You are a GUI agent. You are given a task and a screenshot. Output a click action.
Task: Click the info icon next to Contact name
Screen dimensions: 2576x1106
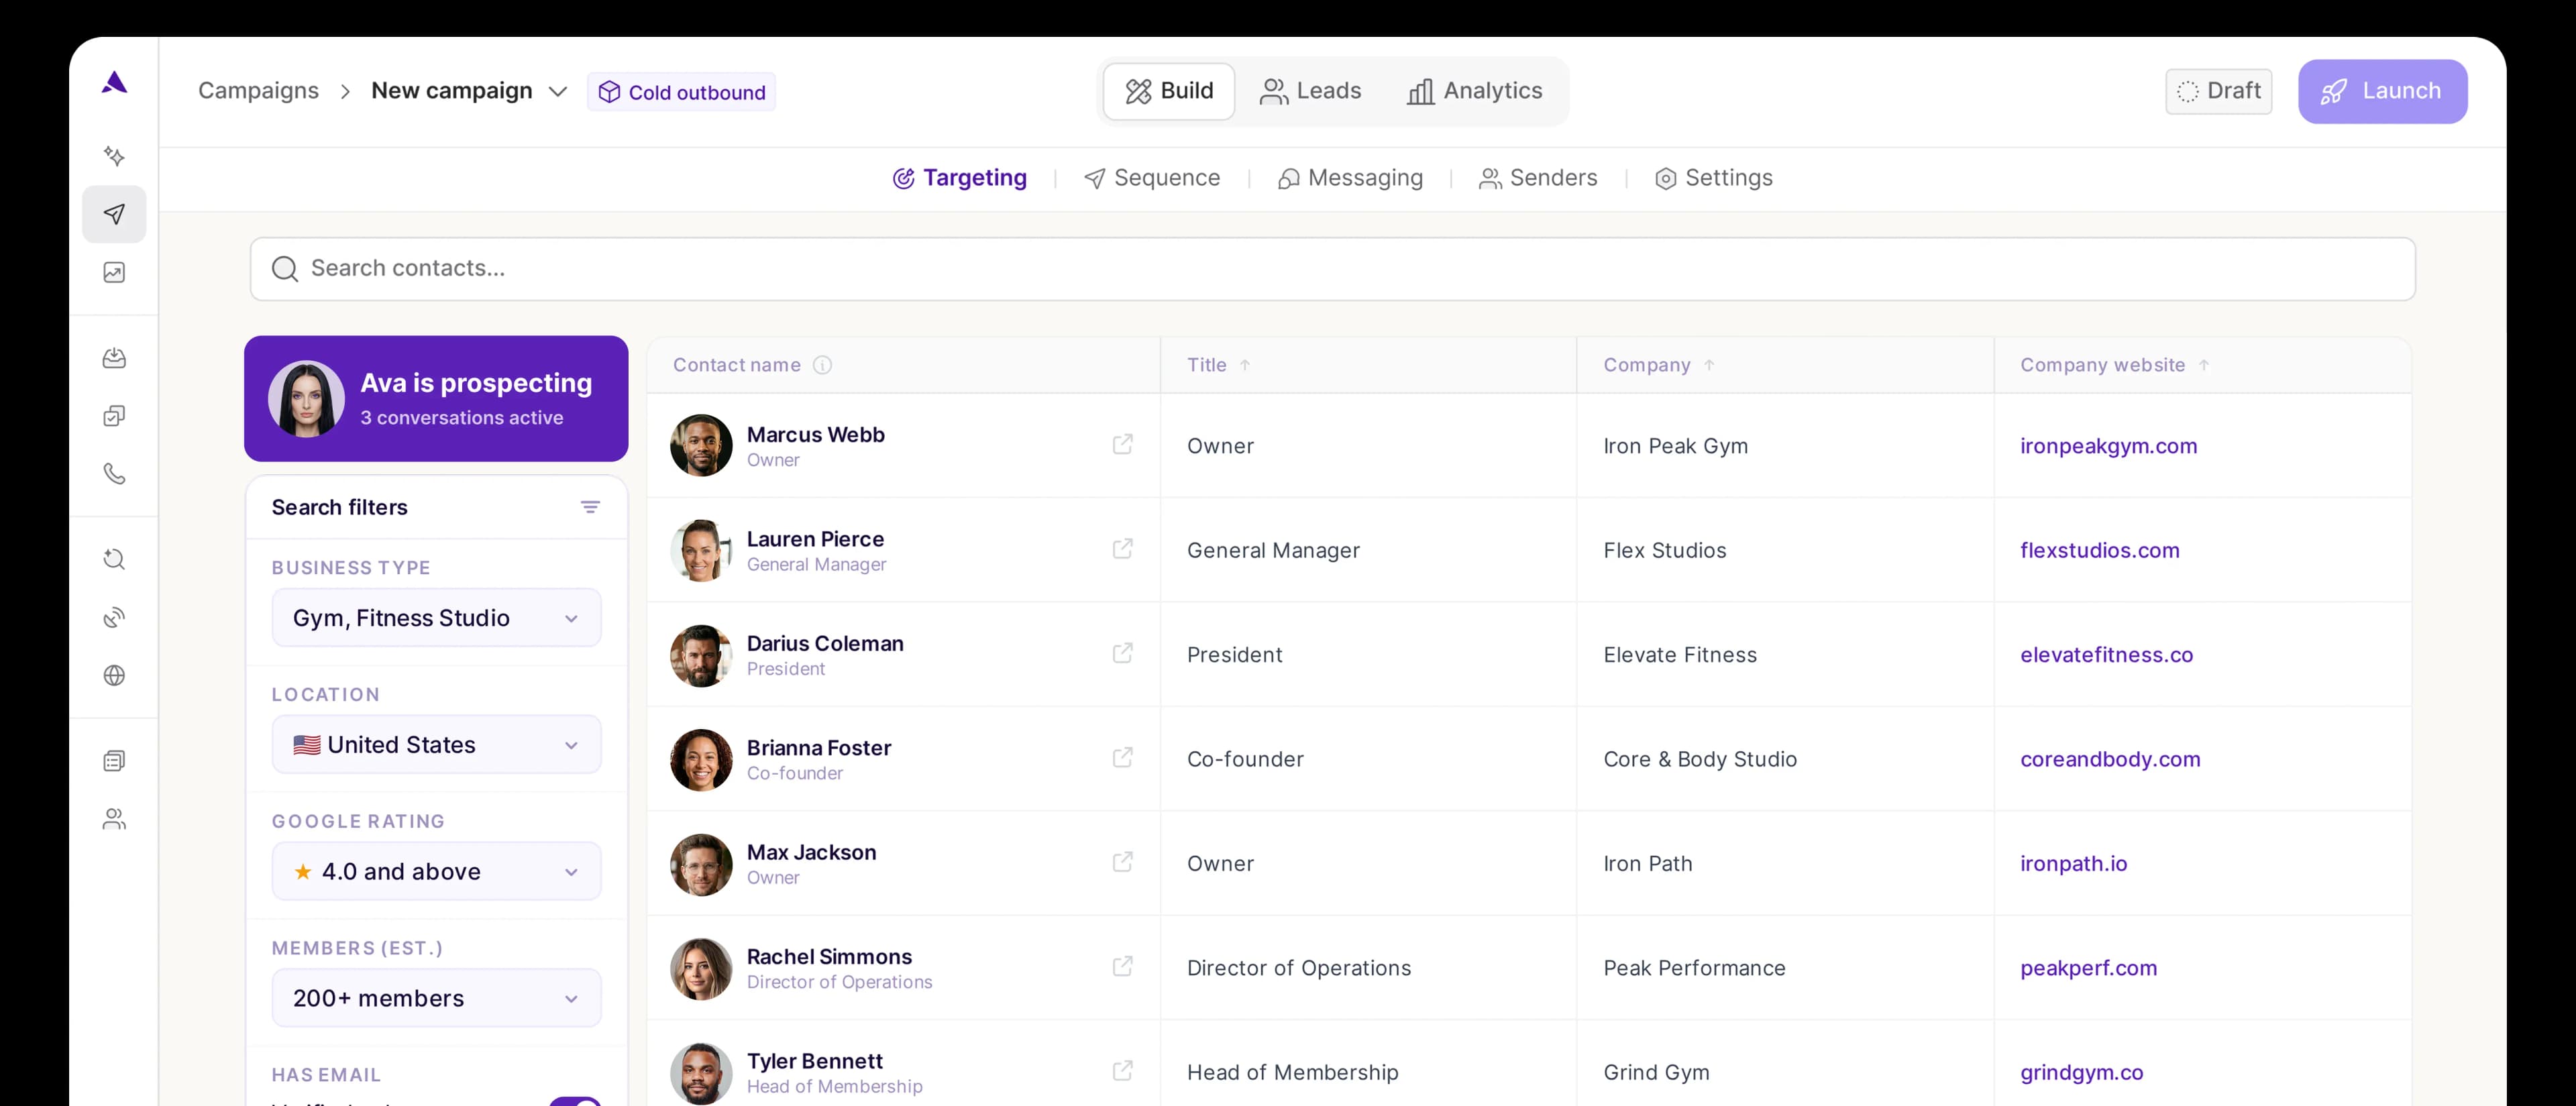(x=822, y=365)
